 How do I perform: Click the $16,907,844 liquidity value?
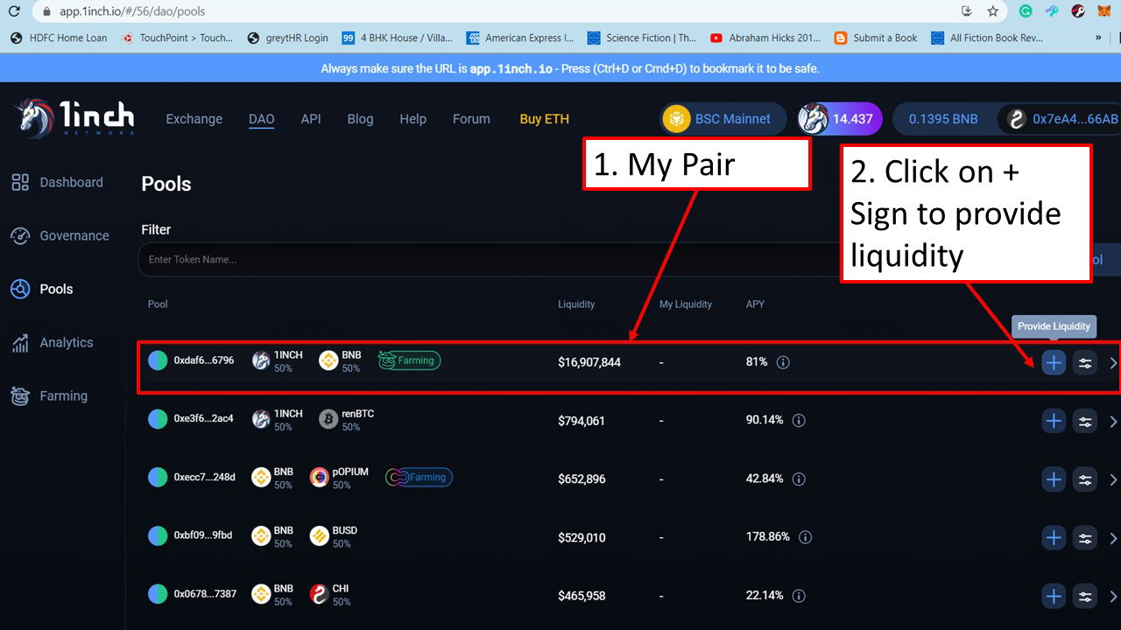[589, 362]
